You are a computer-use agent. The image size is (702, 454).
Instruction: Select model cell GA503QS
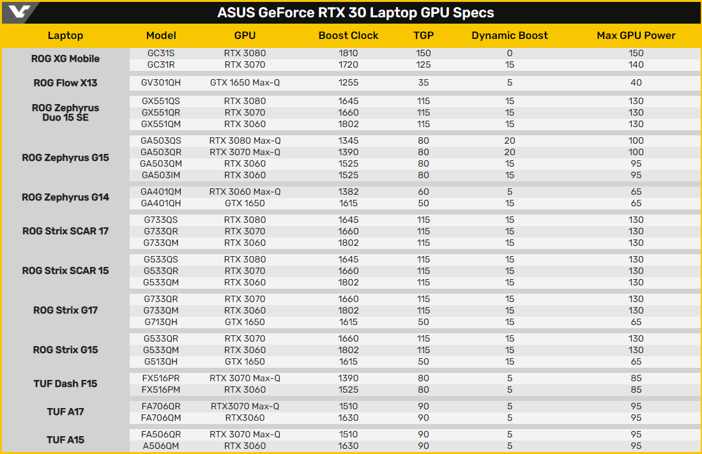161,140
